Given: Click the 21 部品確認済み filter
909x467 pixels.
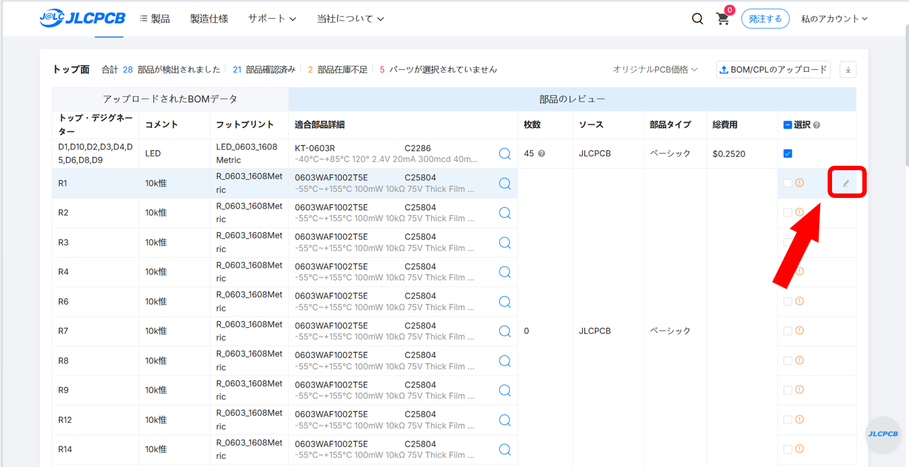Looking at the screenshot, I should click(264, 69).
